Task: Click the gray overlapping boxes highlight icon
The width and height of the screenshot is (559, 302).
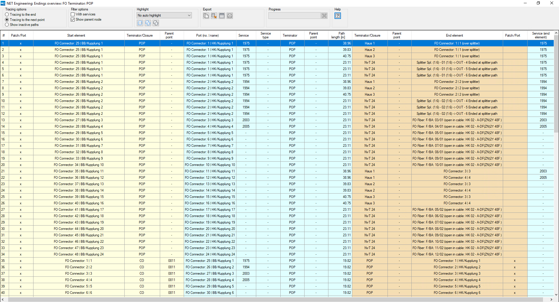Action: [156, 23]
